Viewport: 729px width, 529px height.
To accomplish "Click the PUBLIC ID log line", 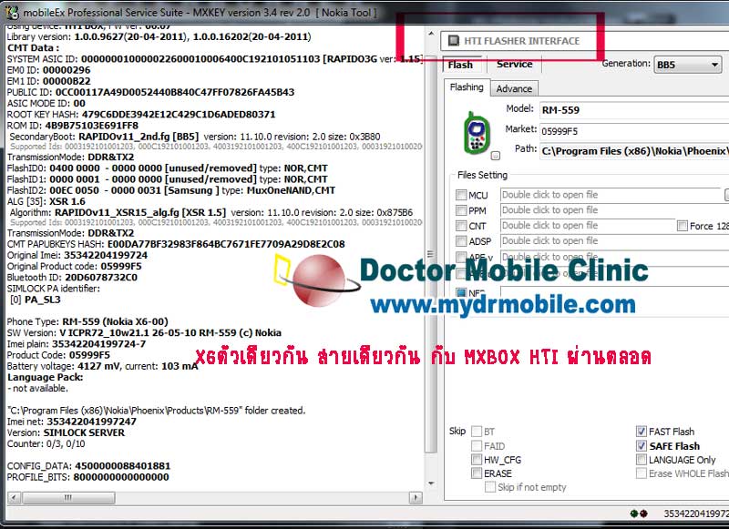I will [x=150, y=93].
